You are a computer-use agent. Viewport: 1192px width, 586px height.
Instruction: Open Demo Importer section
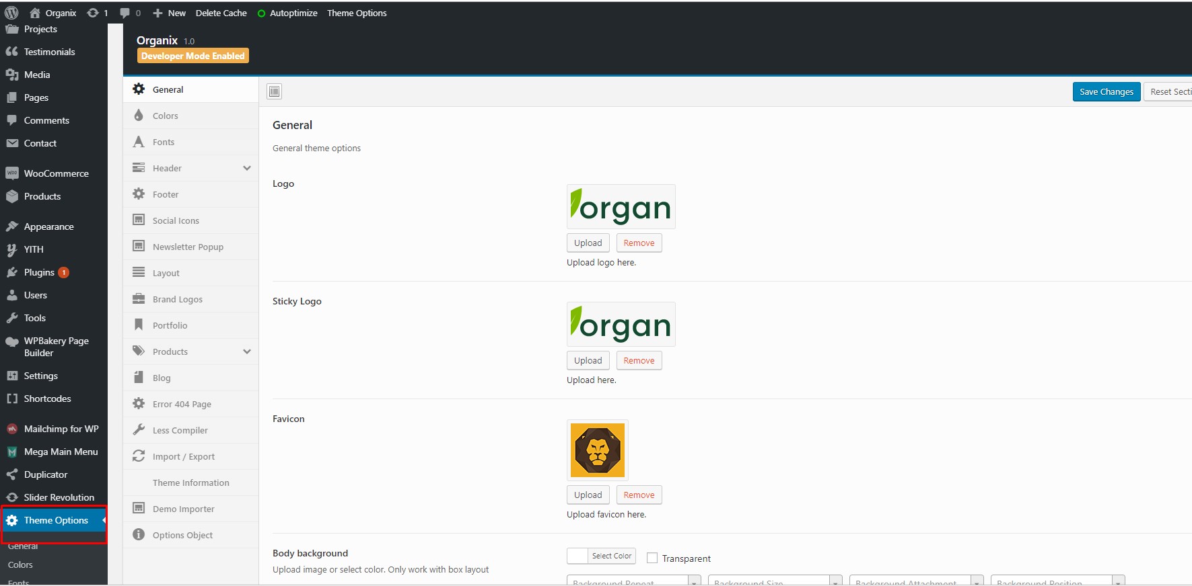[191, 509]
